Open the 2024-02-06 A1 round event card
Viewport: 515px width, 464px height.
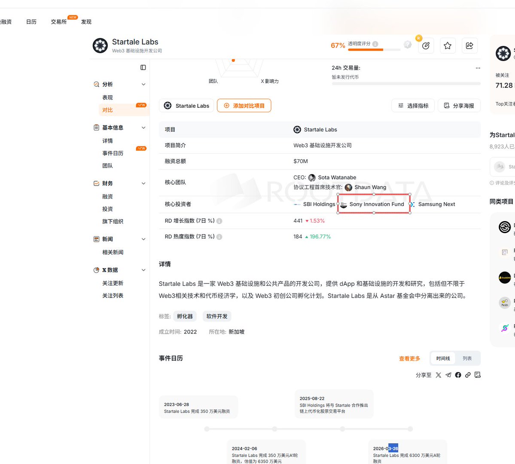pos(266,453)
